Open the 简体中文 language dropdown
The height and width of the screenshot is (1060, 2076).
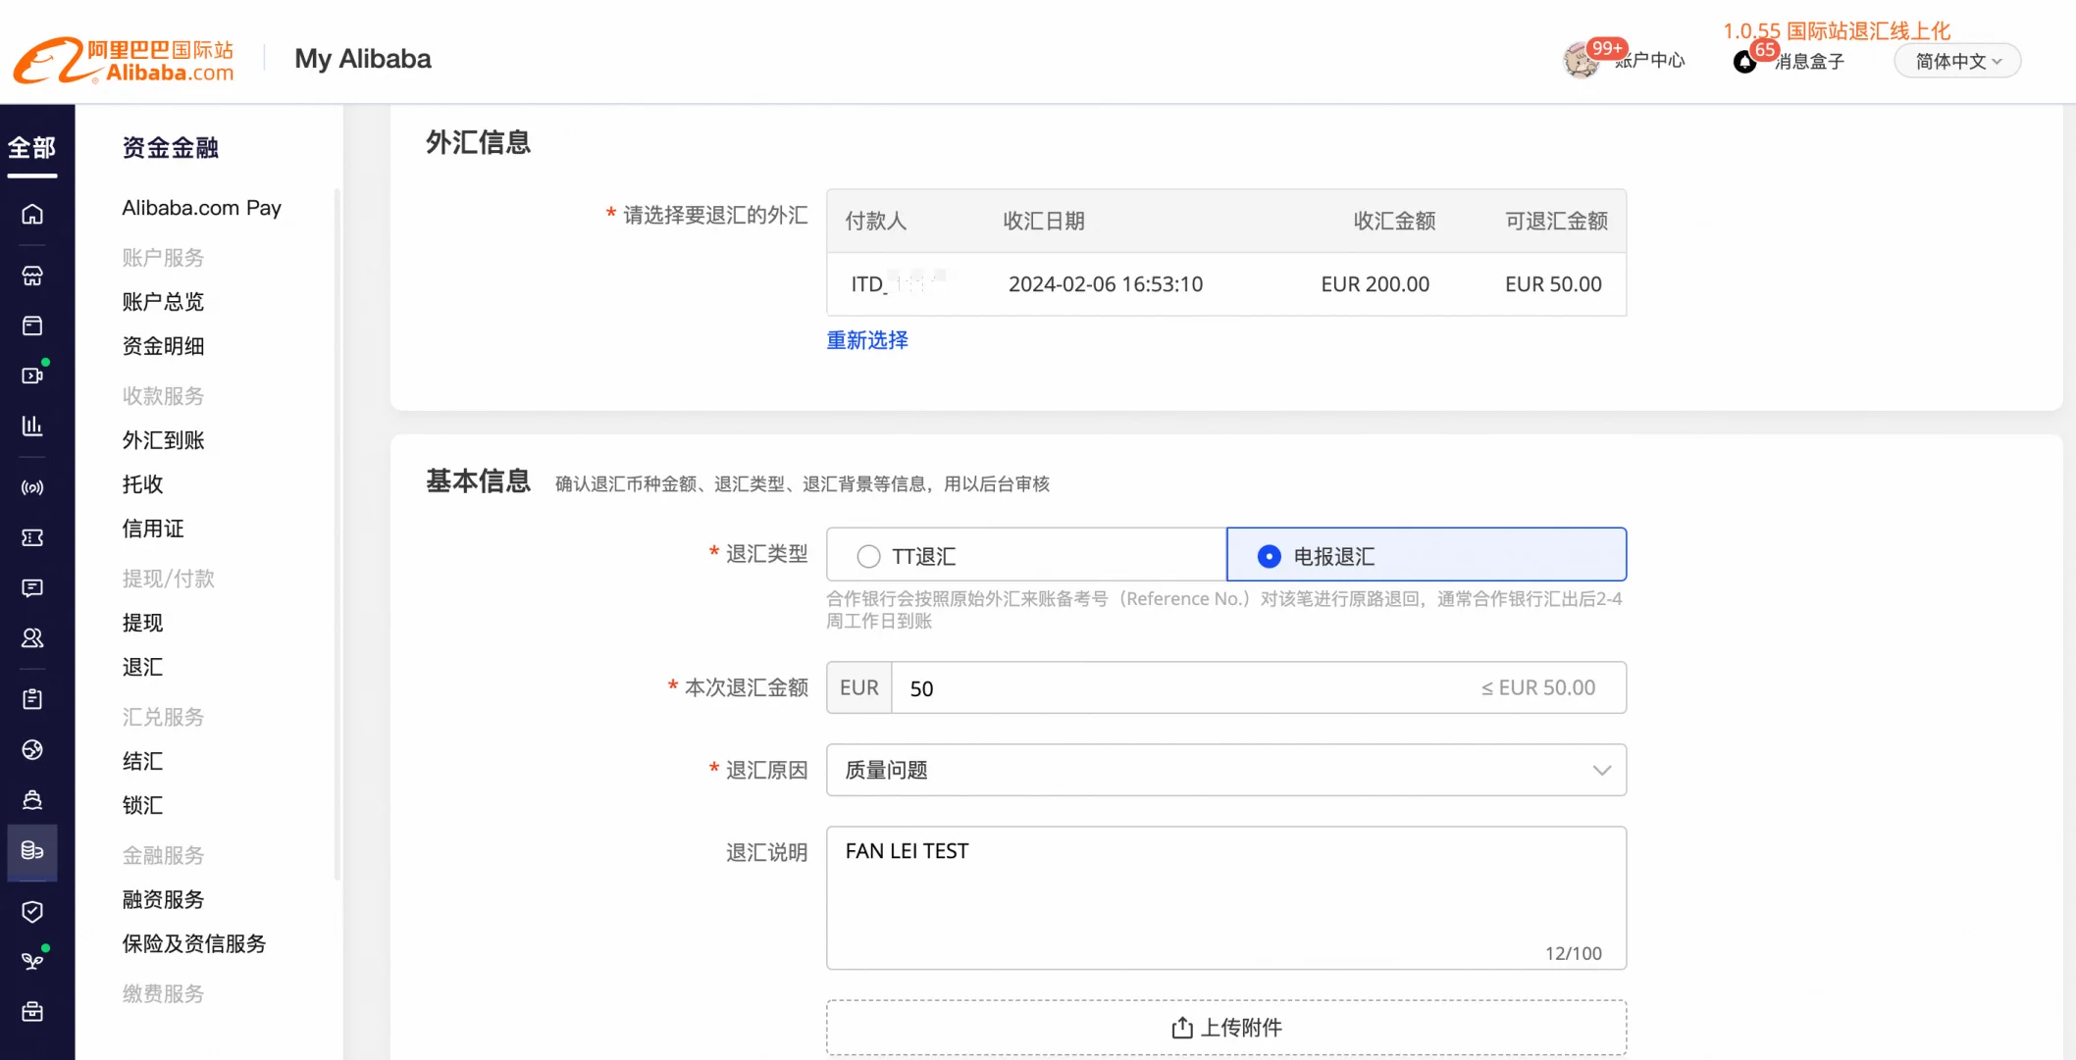(1957, 61)
